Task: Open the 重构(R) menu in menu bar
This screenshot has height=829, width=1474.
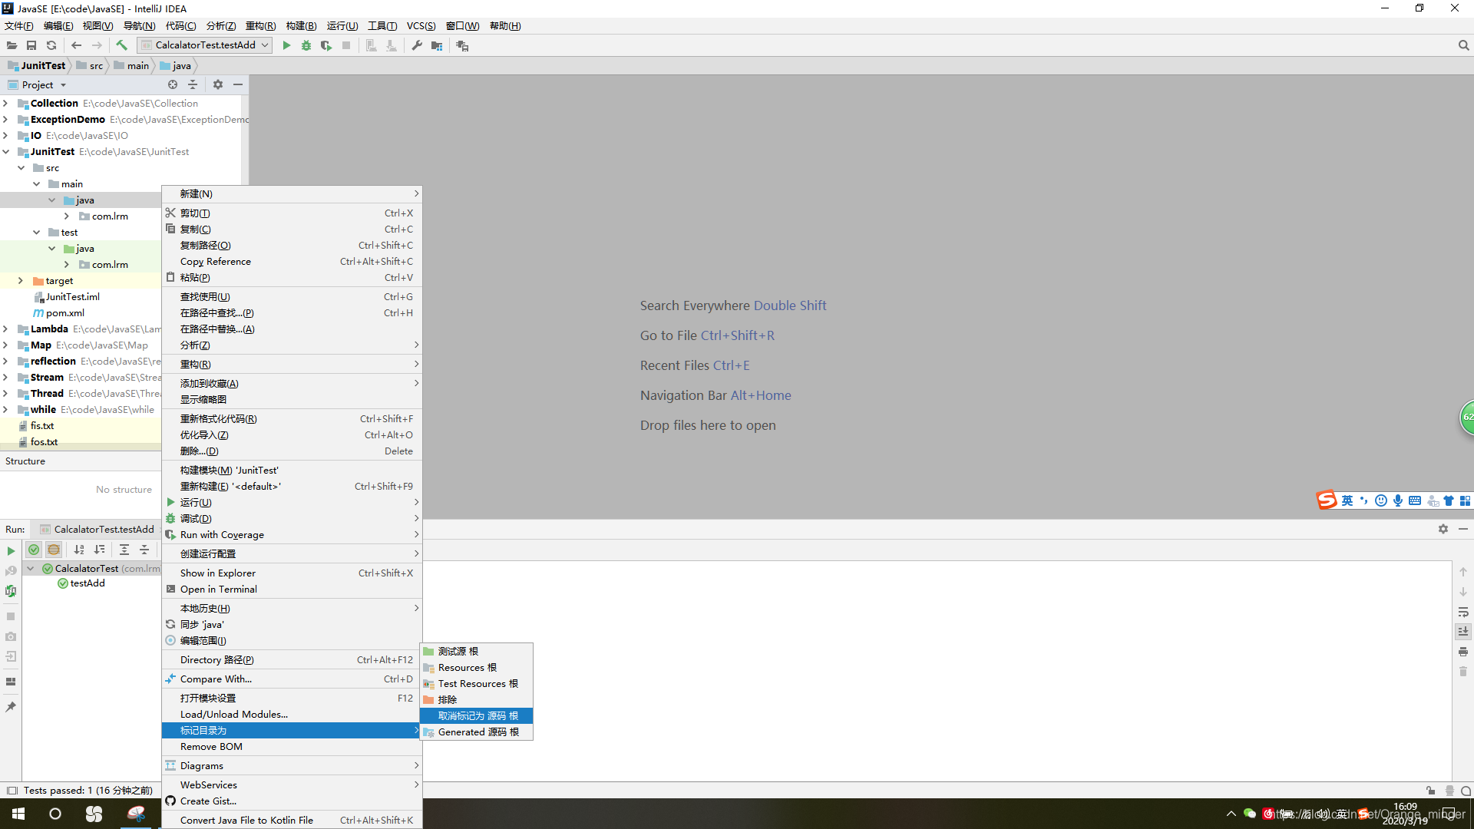Action: [x=260, y=25]
